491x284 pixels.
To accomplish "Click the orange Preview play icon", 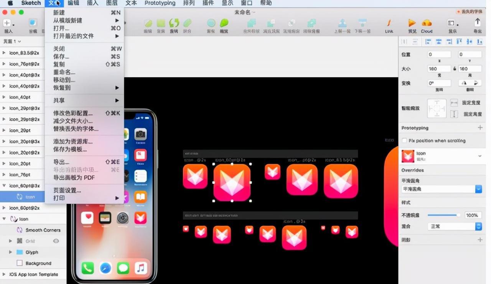I will (x=412, y=23).
